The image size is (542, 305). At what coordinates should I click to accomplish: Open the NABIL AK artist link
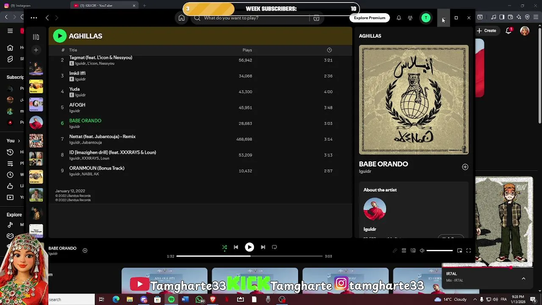click(90, 174)
